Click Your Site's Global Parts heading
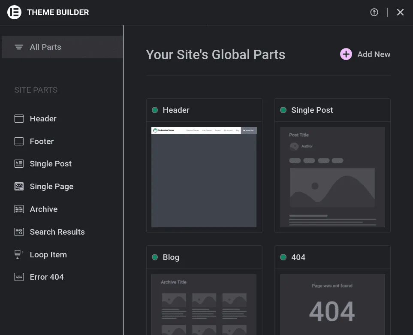The height and width of the screenshot is (335, 413). 215,54
